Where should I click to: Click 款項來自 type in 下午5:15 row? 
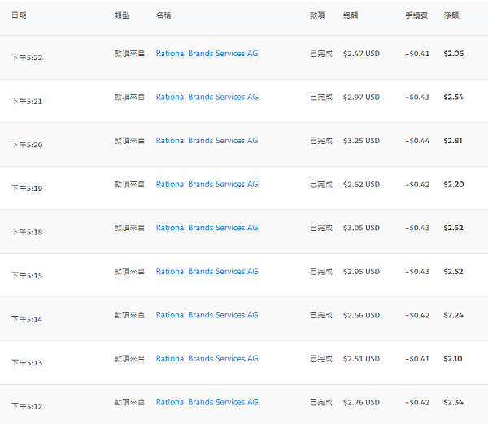[x=129, y=272]
